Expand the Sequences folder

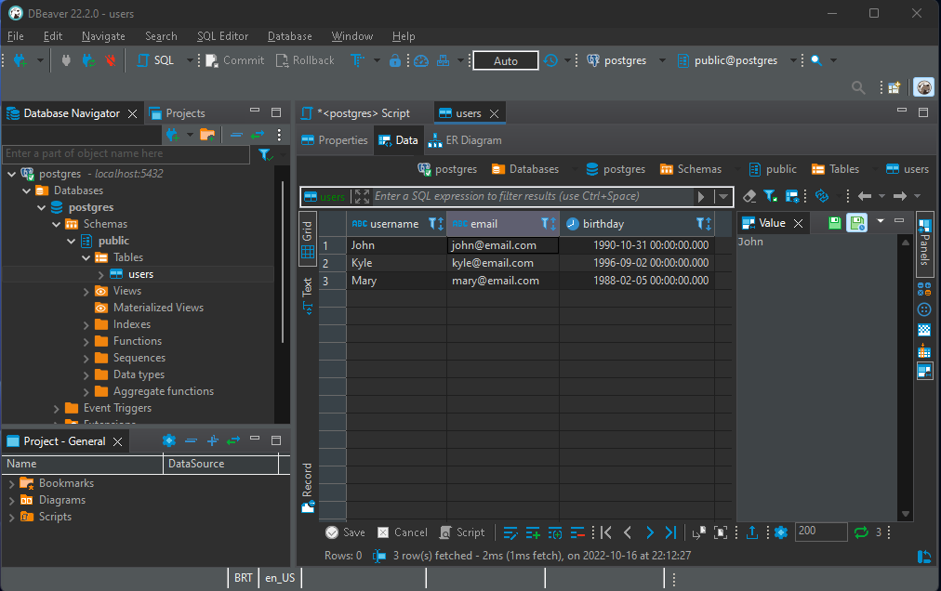pyautogui.click(x=86, y=359)
